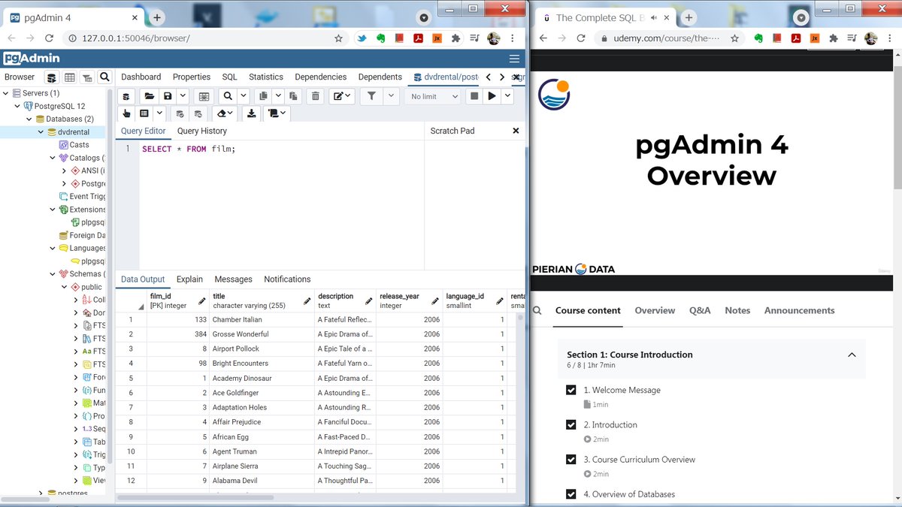Expand the ANSI catalog tree node
Image resolution: width=902 pixels, height=507 pixels.
point(65,171)
